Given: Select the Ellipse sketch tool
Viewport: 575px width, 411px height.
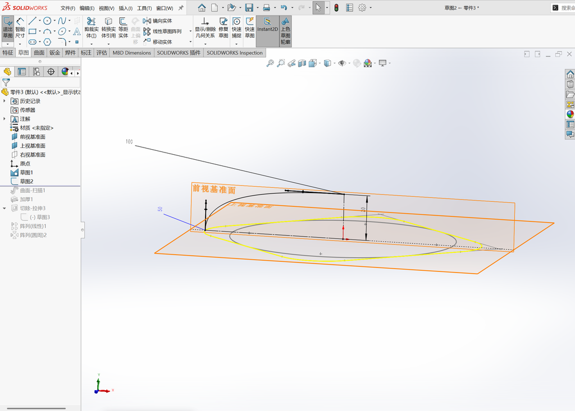Looking at the screenshot, I should 62,31.
